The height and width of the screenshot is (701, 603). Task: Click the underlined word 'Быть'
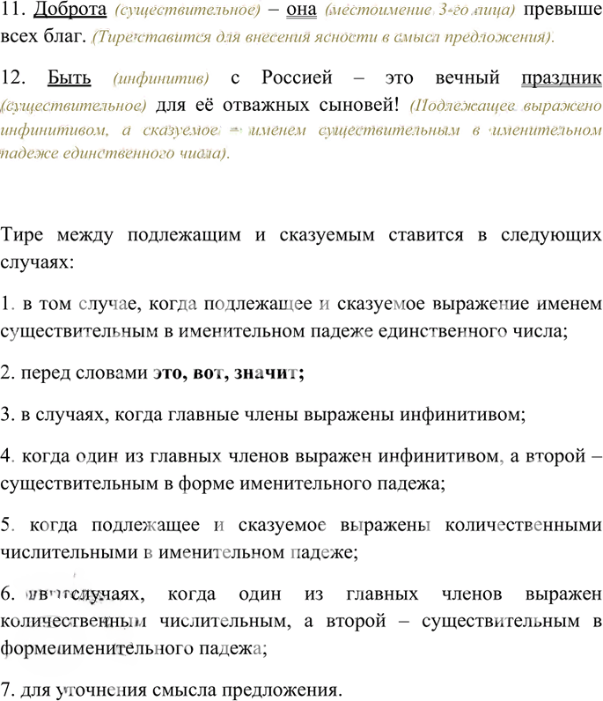[x=70, y=77]
